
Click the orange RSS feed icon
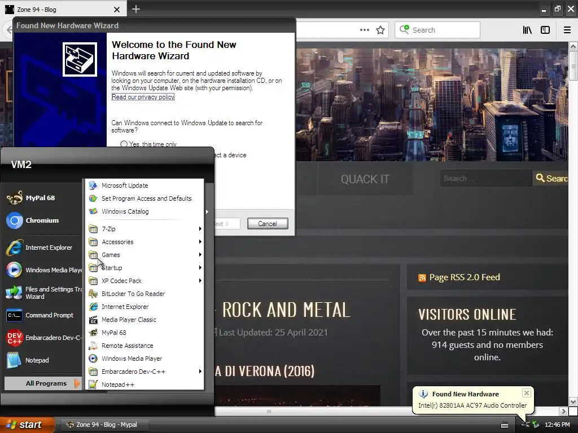(422, 278)
